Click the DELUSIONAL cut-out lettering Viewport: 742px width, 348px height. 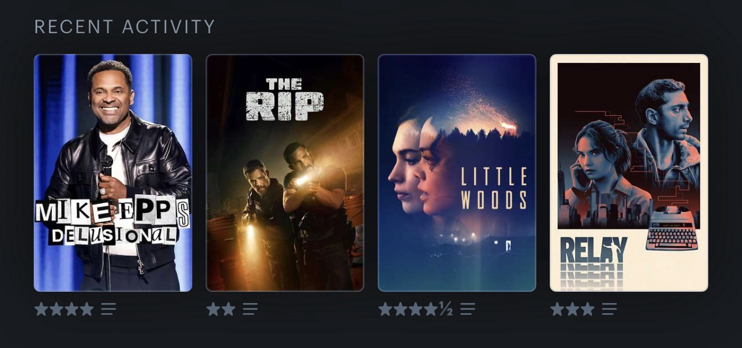[x=112, y=233]
